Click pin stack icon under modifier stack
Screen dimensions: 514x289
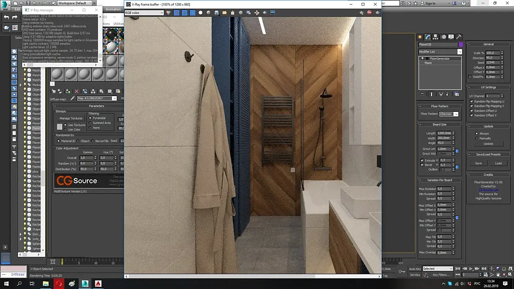[422, 94]
